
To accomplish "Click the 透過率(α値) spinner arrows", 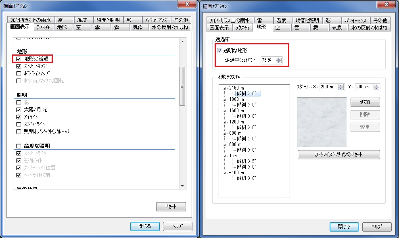I will 279,61.
